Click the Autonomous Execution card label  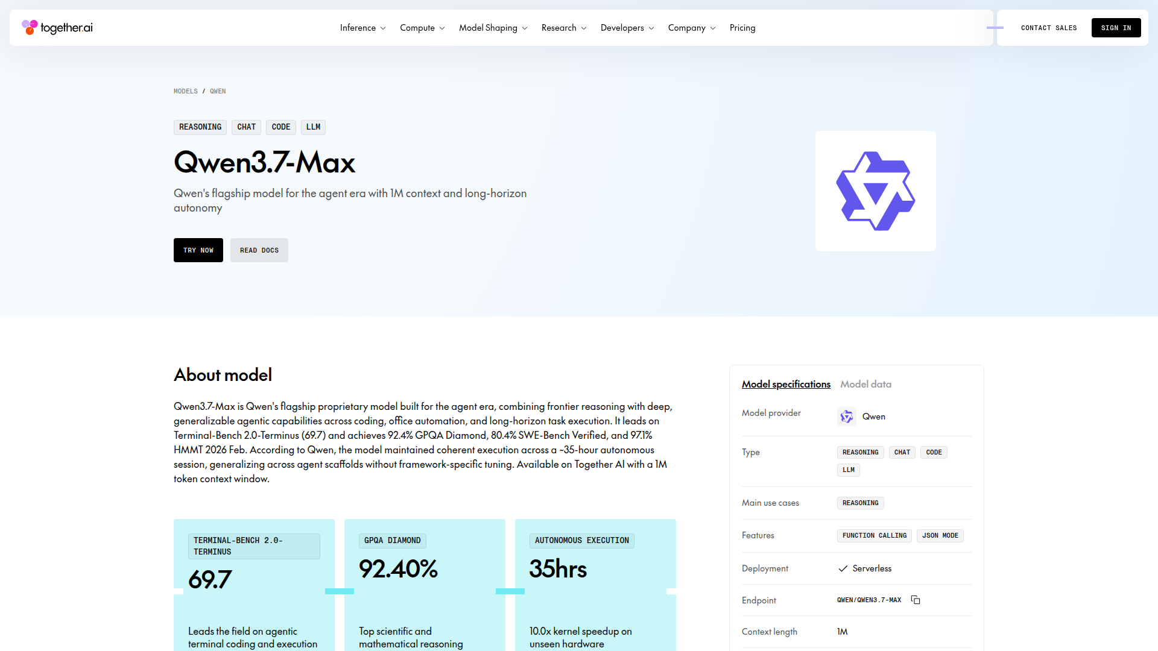(x=582, y=541)
